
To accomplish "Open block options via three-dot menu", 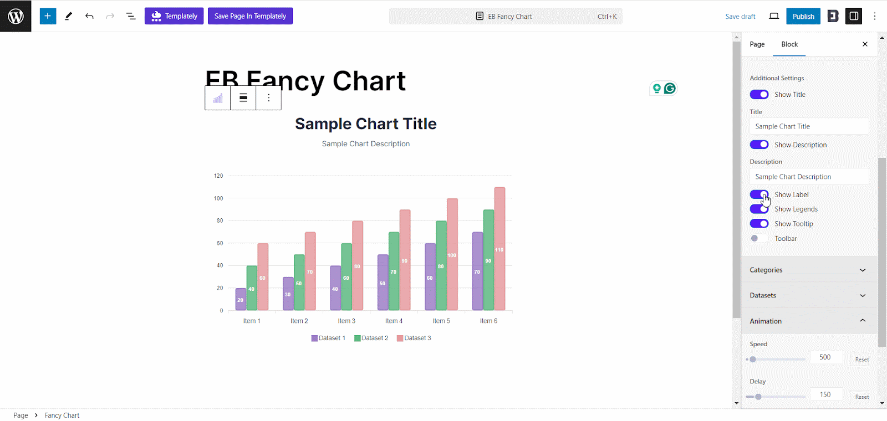I will [268, 97].
